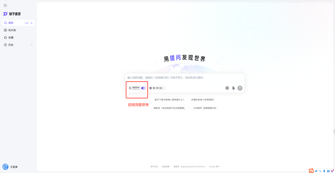Click the partially hidden handle at right edge
This screenshot has width=335, height=173.
click(334, 131)
